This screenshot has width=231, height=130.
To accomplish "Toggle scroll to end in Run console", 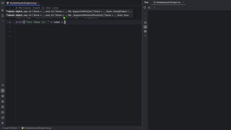I will 145,27.
